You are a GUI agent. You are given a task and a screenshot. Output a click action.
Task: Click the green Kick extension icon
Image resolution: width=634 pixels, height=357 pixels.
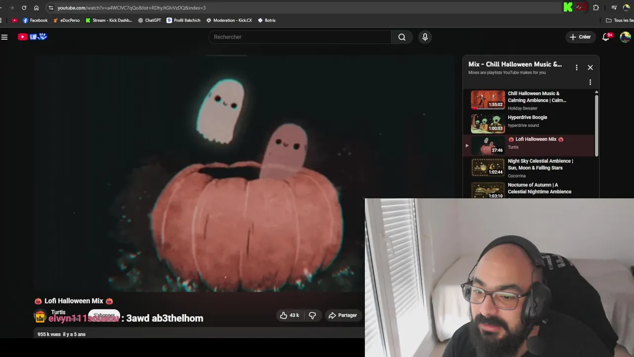tap(568, 7)
